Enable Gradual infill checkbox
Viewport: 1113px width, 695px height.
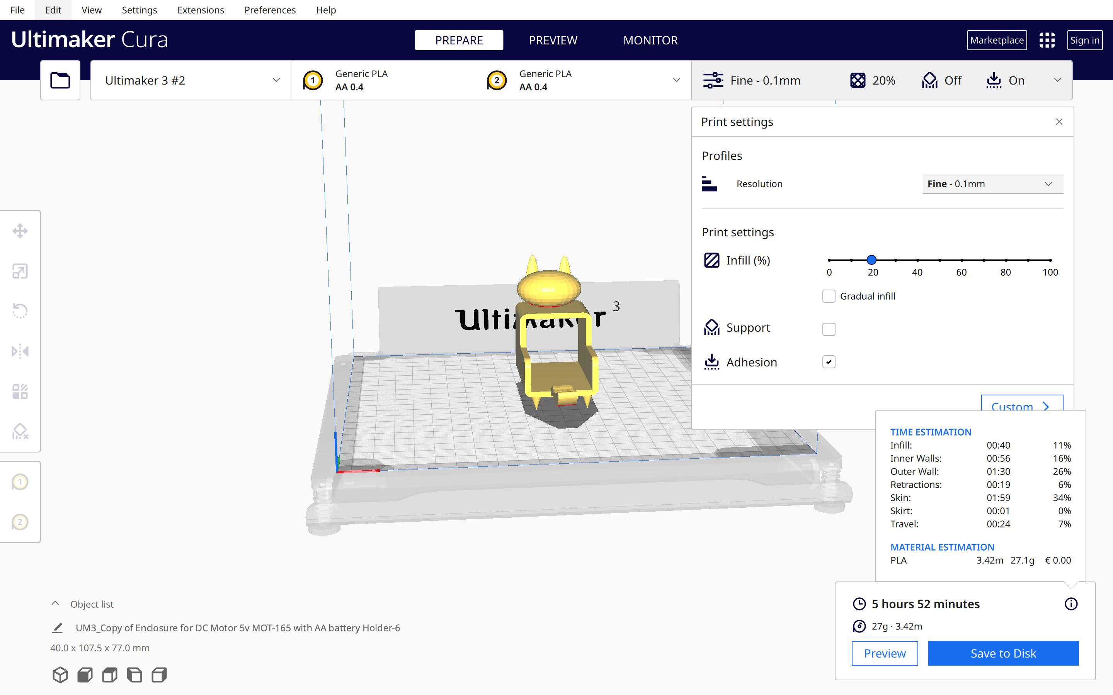click(x=829, y=296)
